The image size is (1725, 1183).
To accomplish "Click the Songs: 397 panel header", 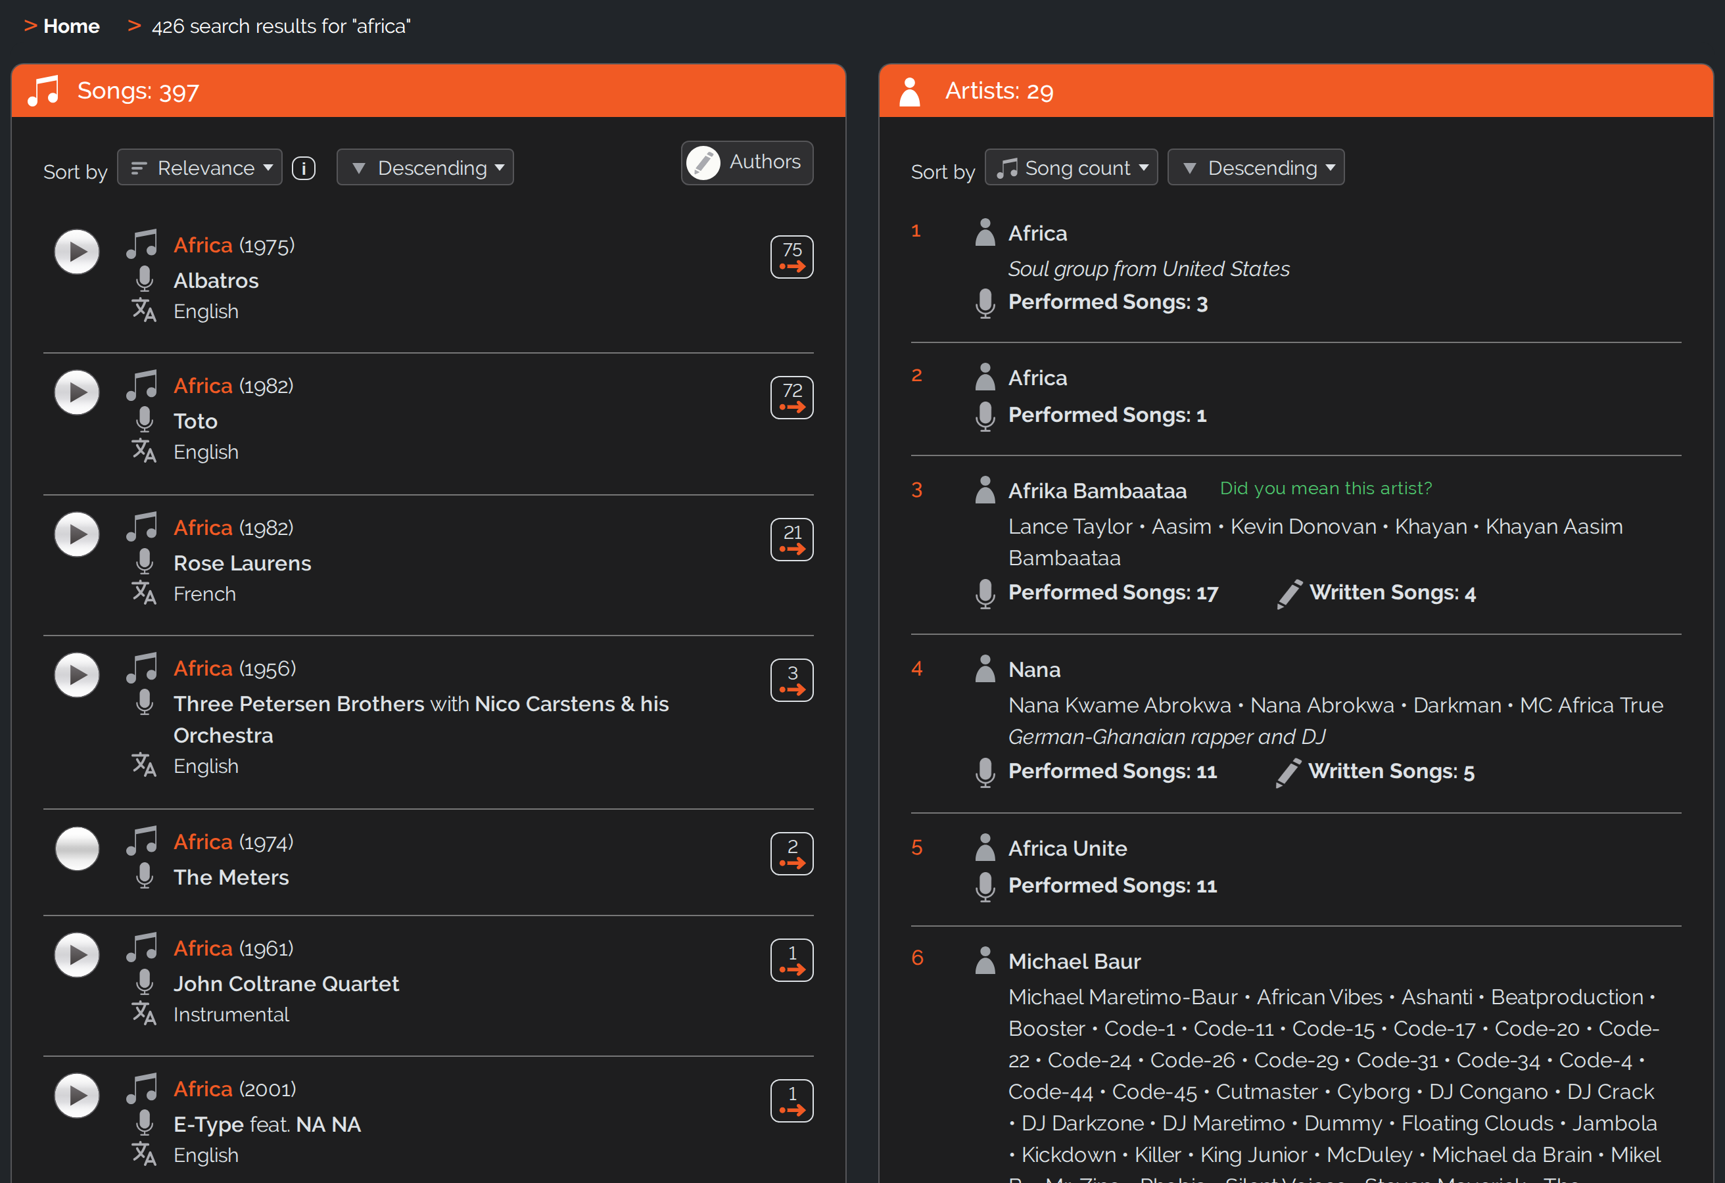I will coord(428,91).
